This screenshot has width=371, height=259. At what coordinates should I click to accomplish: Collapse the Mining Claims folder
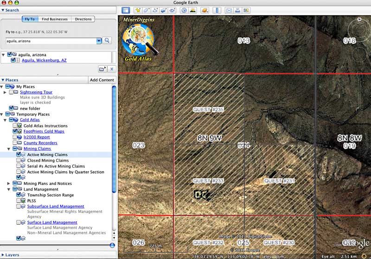(x=9, y=149)
